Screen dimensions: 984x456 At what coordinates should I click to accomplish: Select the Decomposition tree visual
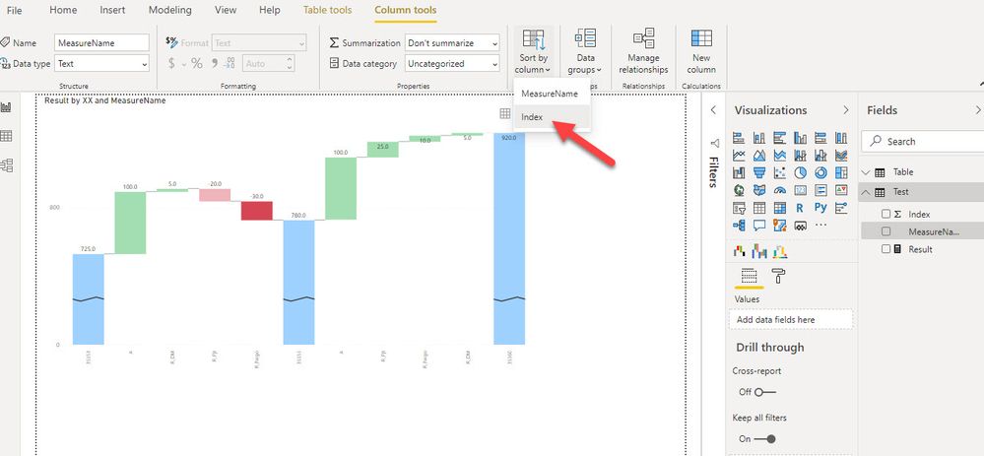pyautogui.click(x=739, y=226)
